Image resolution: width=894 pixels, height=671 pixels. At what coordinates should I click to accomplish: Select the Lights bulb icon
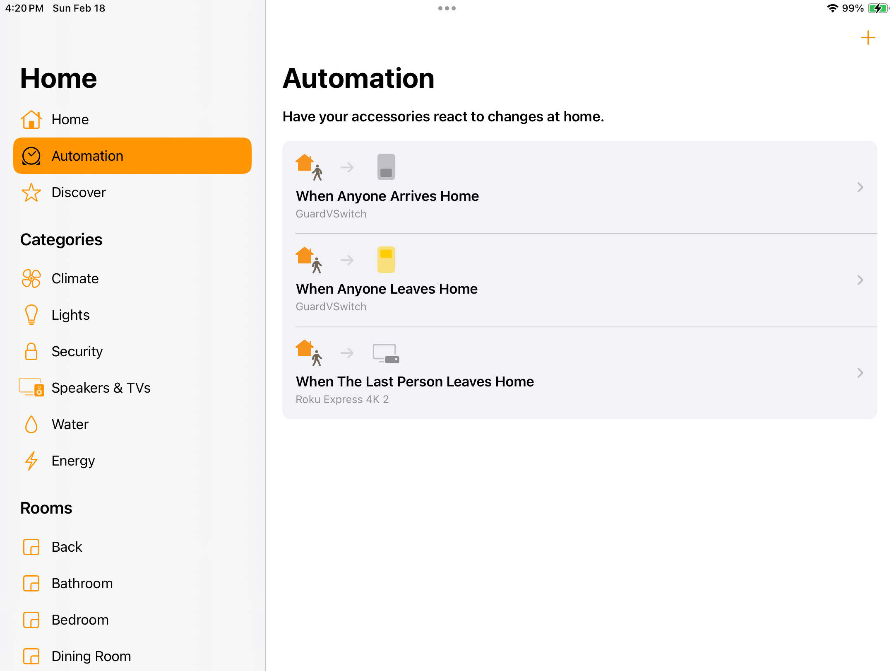31,315
